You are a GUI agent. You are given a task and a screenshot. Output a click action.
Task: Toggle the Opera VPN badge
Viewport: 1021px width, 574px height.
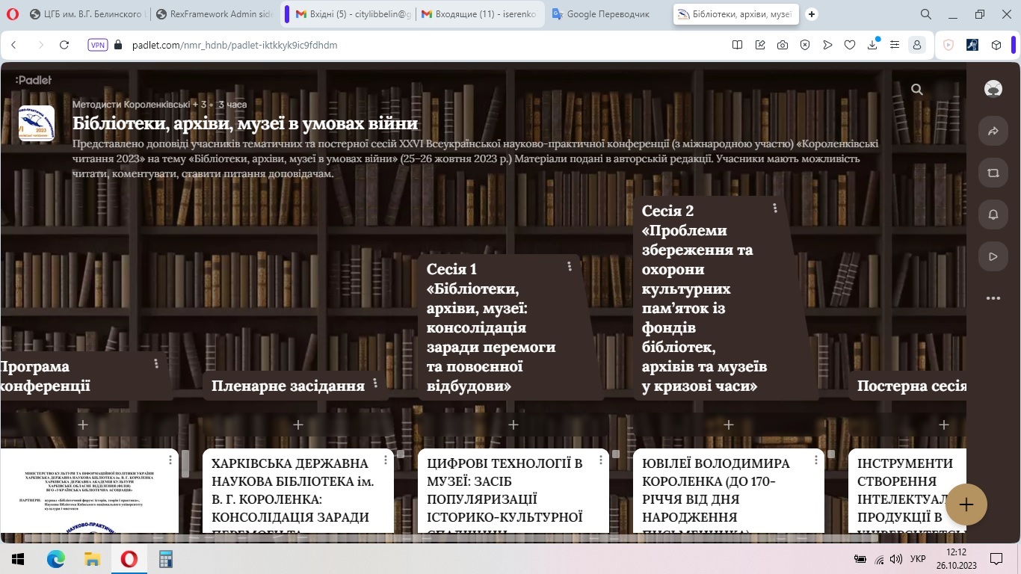(98, 45)
